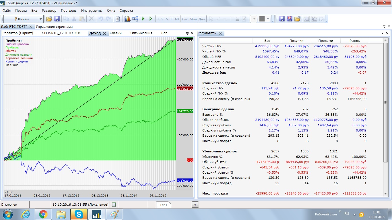This screenshot has width=392, height=220.
Task: Switch to the Сделки tab
Action: point(115,33)
